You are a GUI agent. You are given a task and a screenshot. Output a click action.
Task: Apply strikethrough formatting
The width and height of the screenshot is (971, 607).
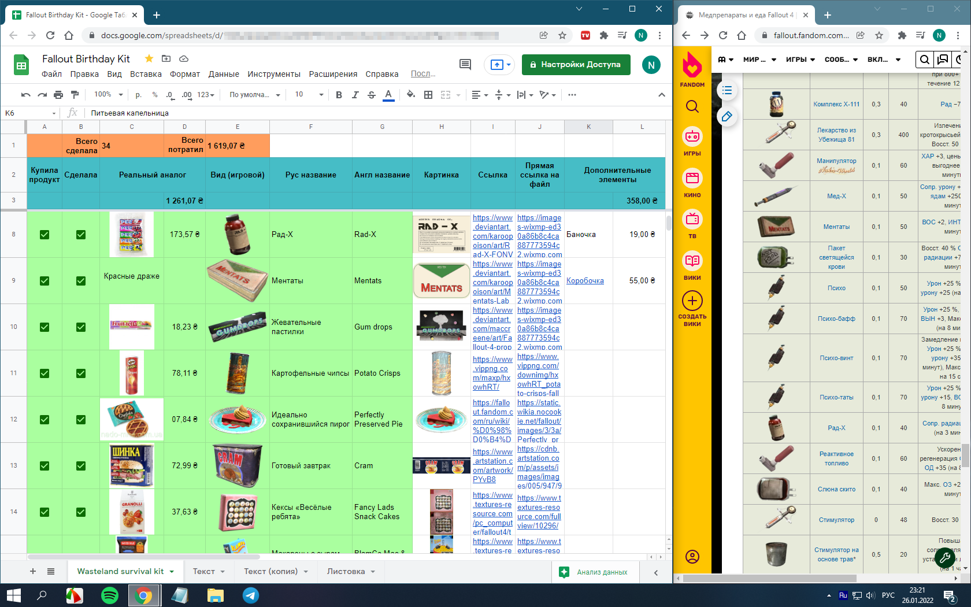coord(372,95)
